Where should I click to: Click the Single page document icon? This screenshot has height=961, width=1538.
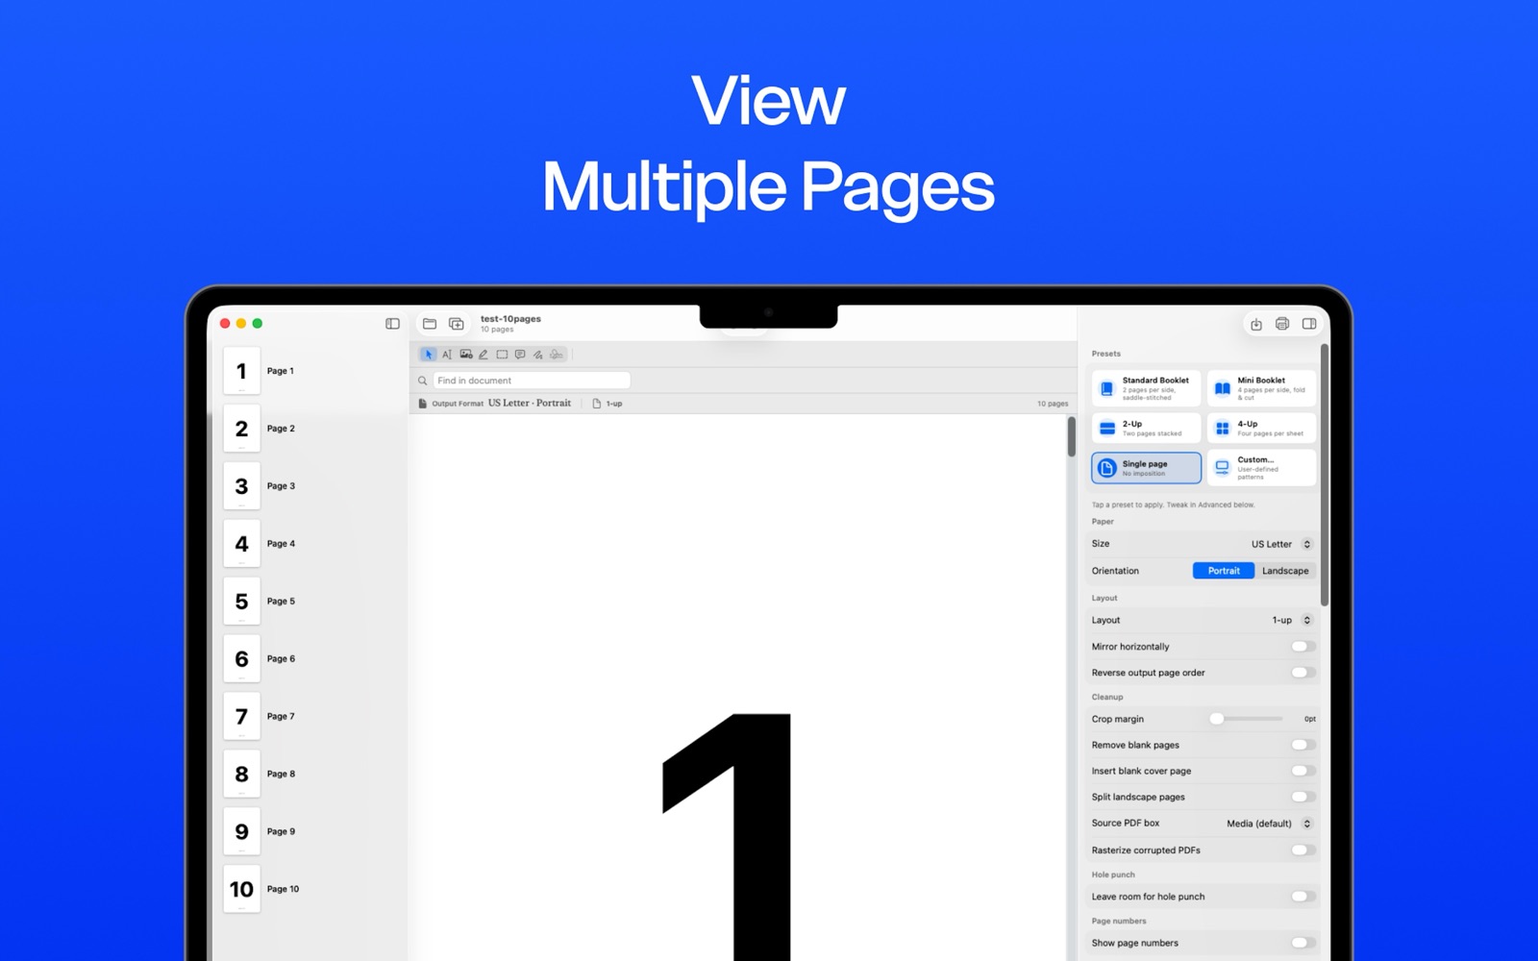pyautogui.click(x=1106, y=468)
